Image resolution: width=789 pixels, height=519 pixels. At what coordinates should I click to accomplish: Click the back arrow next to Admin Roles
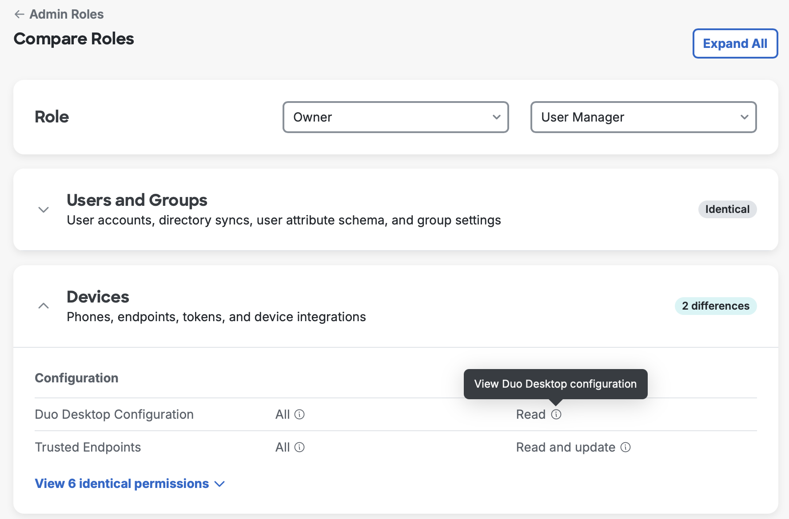[x=19, y=14]
